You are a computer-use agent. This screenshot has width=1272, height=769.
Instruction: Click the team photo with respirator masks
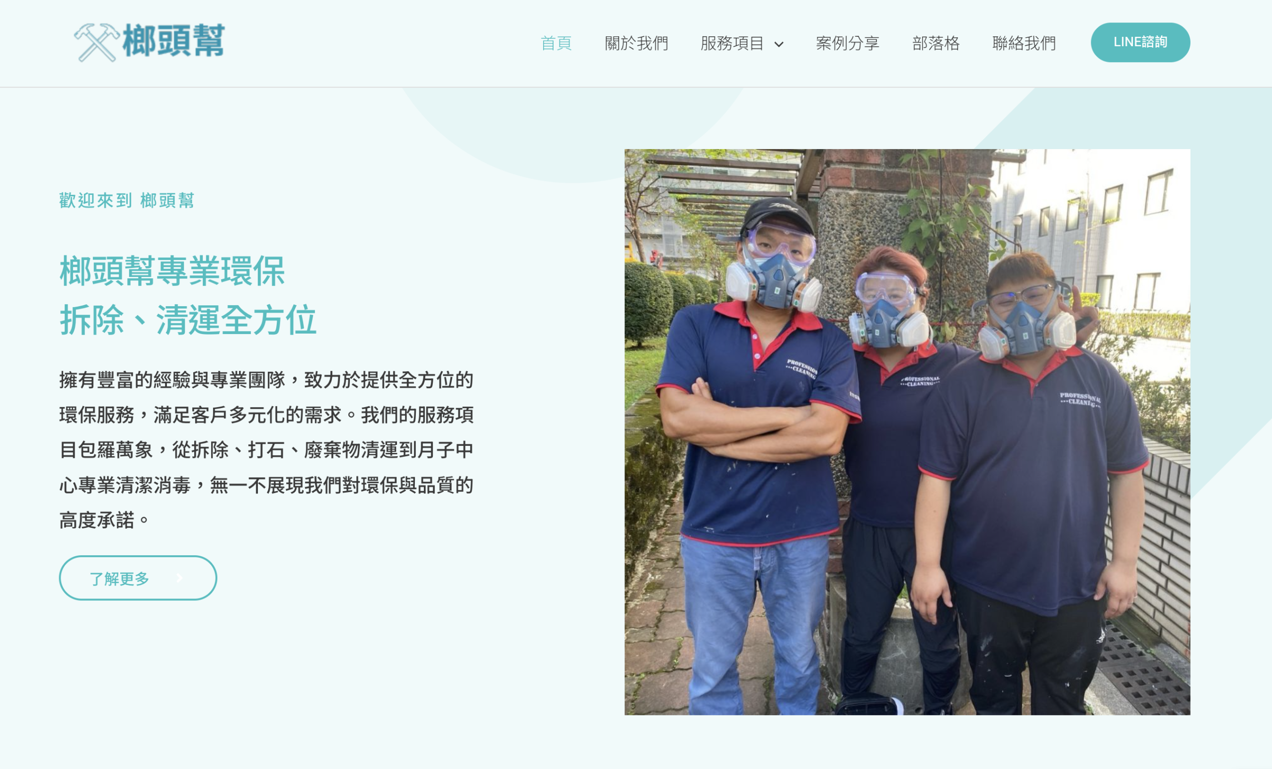tap(907, 432)
